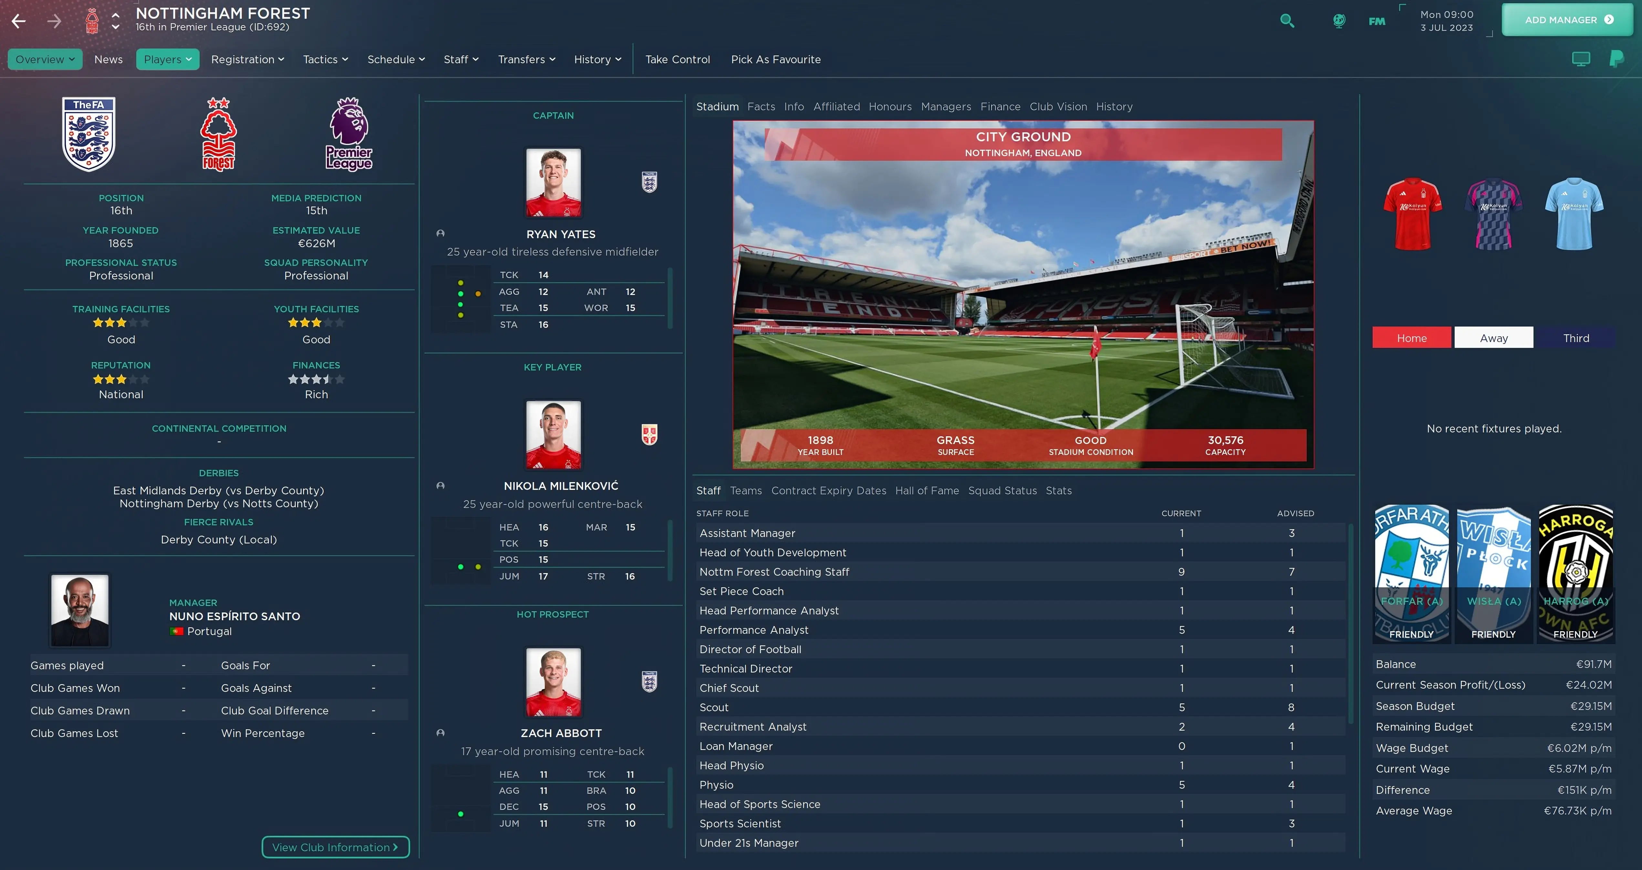Switch to the Honours tab
Image resolution: width=1642 pixels, height=870 pixels.
coord(890,106)
